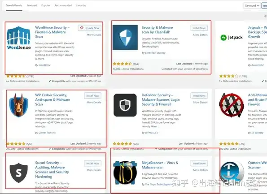Open the Jetpack plugin title link
Screen dimensions: 267x194
257,32
